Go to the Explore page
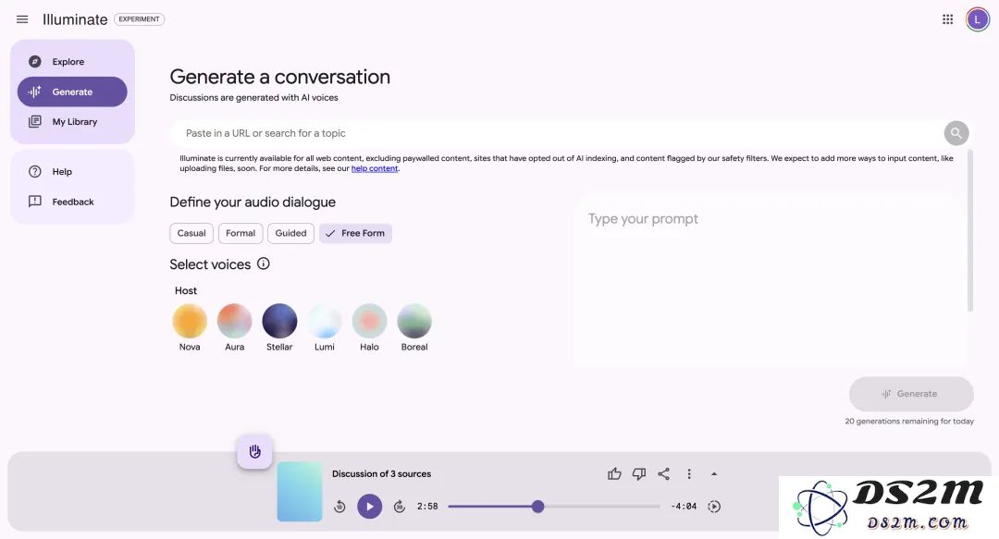The width and height of the screenshot is (999, 539). 72,62
